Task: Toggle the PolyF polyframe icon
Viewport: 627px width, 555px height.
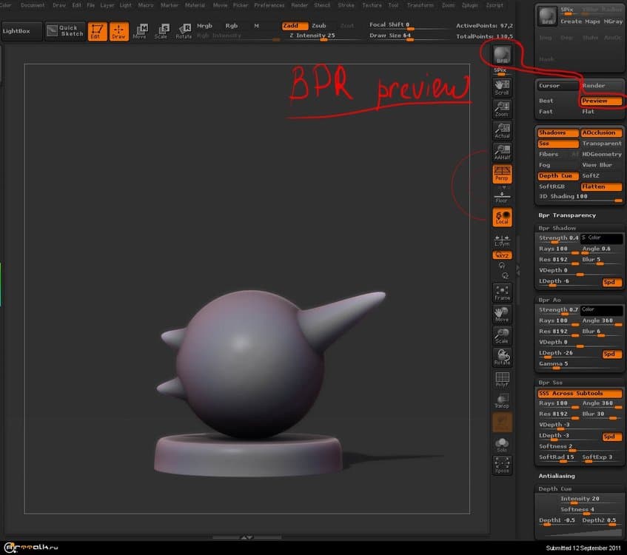Action: click(x=502, y=379)
